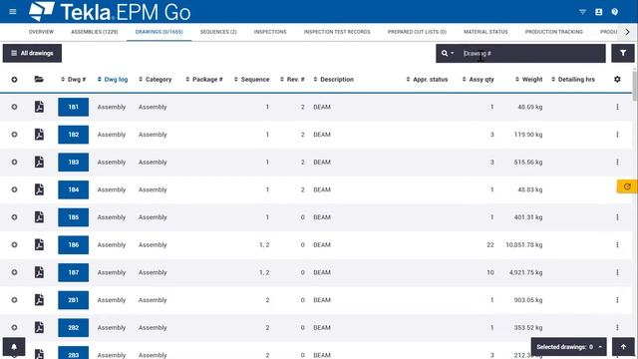Open row actions menu for 1B6

(617, 244)
